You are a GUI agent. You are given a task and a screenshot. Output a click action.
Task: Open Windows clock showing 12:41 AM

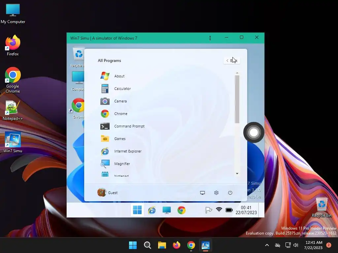(x=313, y=245)
